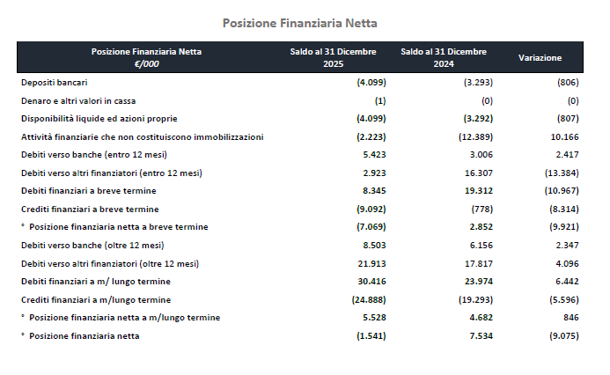This screenshot has height=375, width=610.
Task: Select the 21.913 value for altri finanziatori
Action: tap(372, 263)
